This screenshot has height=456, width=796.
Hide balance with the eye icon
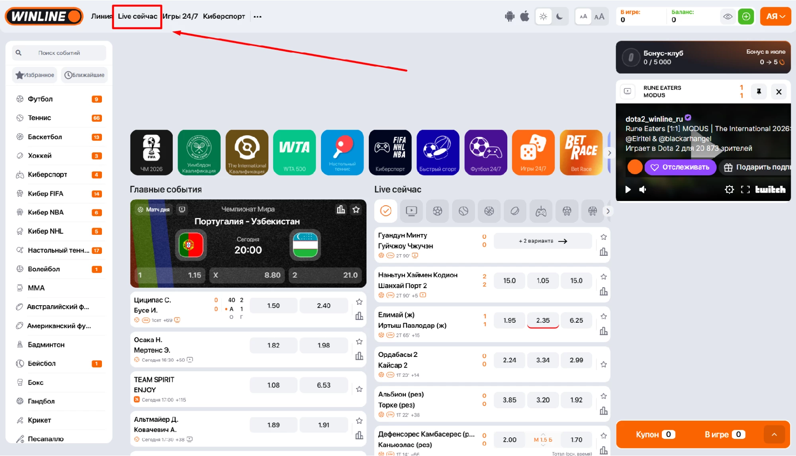point(728,17)
